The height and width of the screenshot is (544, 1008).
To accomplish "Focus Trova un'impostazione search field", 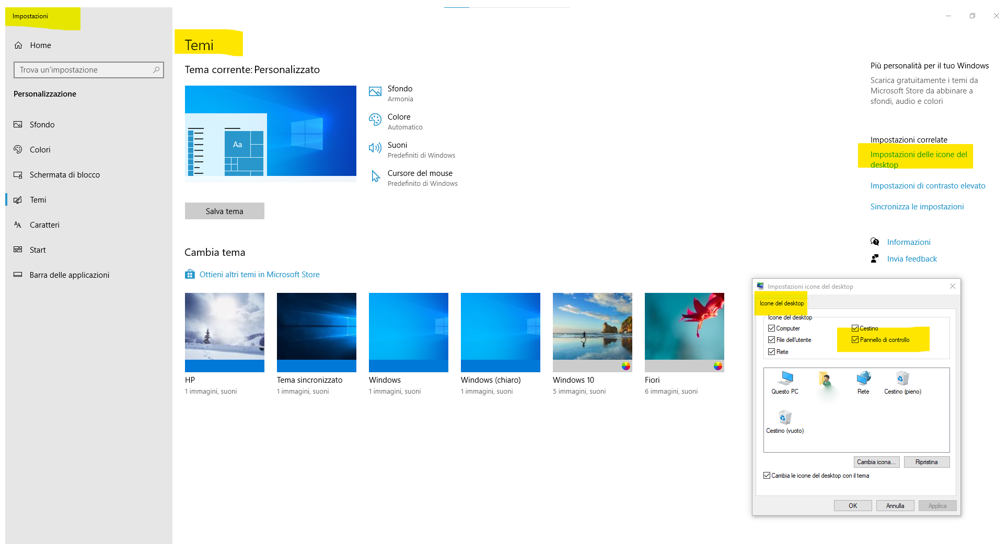I will (x=88, y=70).
